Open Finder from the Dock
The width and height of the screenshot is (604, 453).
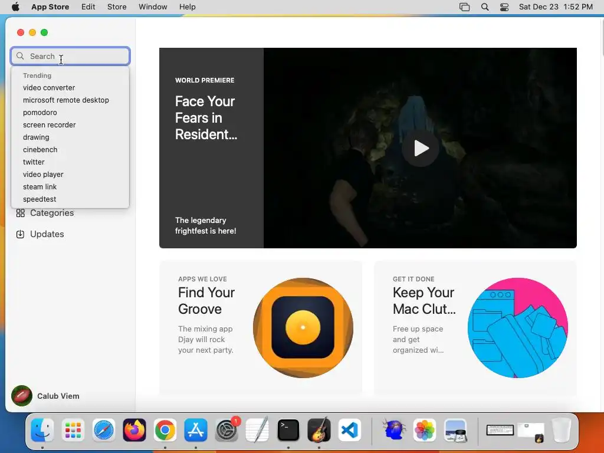tap(42, 430)
